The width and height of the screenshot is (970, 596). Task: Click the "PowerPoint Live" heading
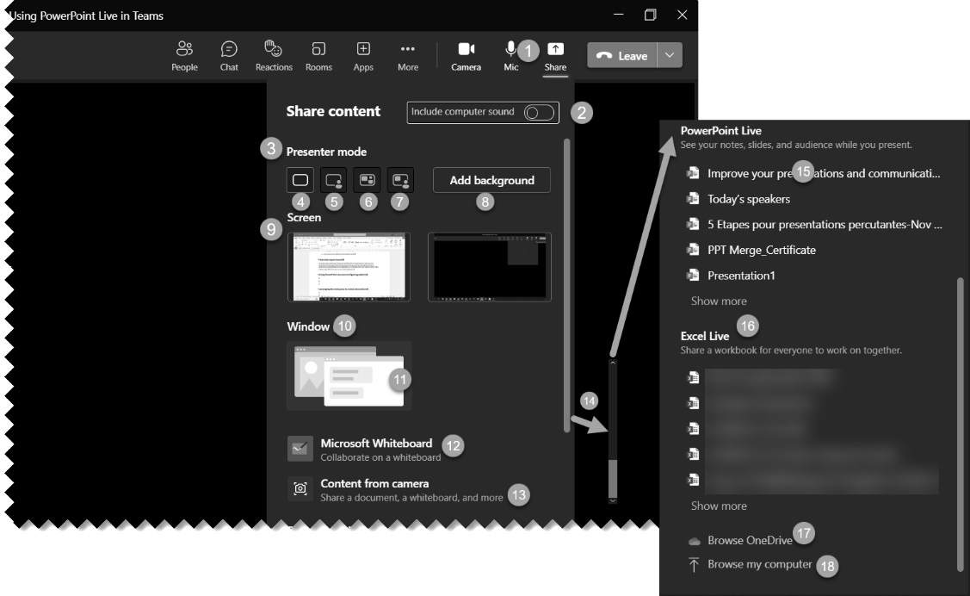(720, 131)
